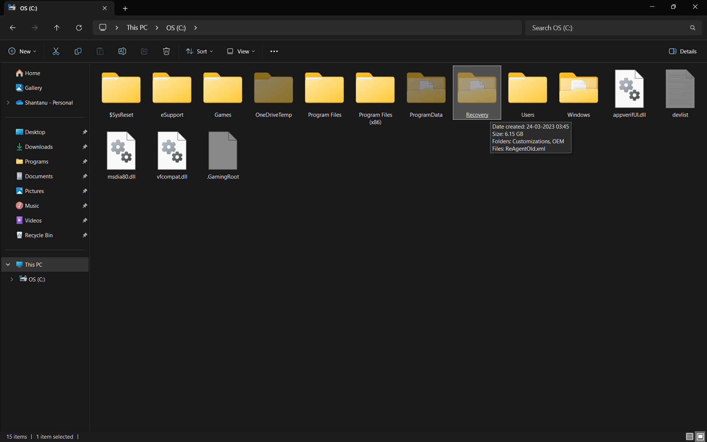Toggle the Details pane button
The image size is (707, 442).
coord(683,51)
